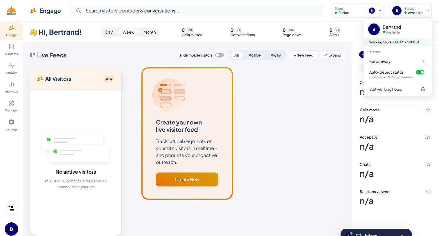Click the Create New button
Screen dimensions: 439x236
187,179
